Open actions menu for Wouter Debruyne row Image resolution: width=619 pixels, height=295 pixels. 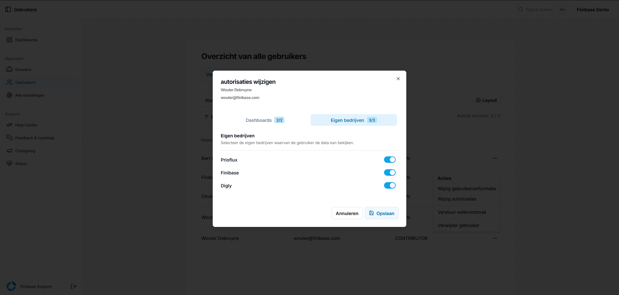[495, 238]
